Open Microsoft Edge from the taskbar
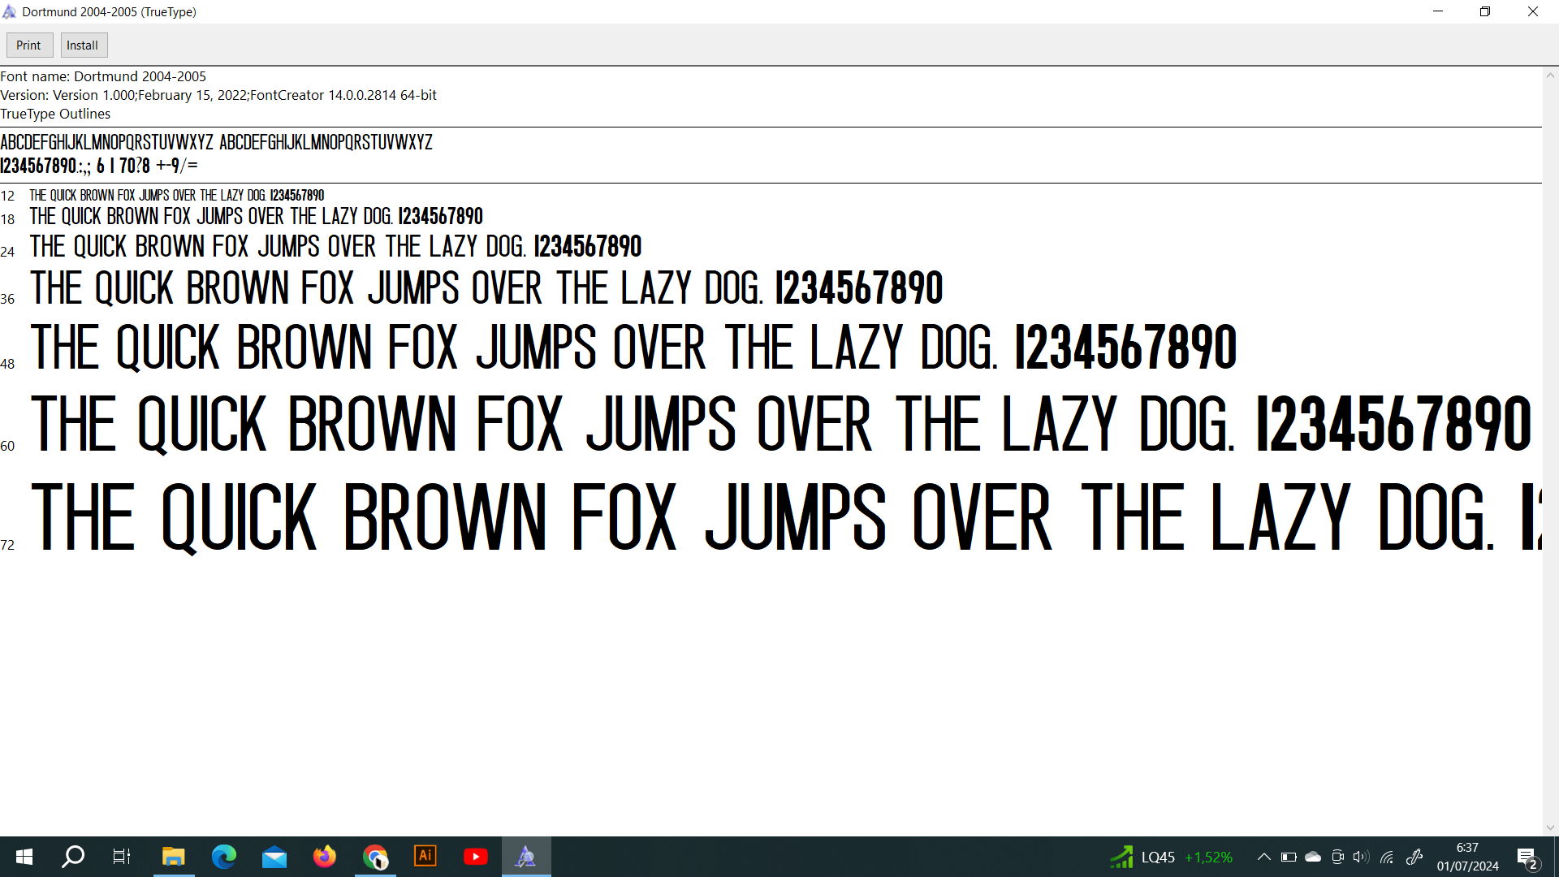The width and height of the screenshot is (1559, 877). 224,857
